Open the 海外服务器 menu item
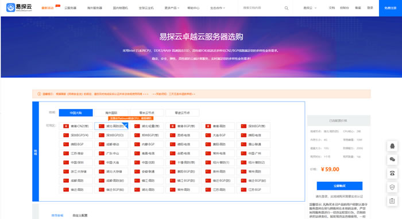Image resolution: width=402 pixels, height=219 pixels. pos(95,8)
